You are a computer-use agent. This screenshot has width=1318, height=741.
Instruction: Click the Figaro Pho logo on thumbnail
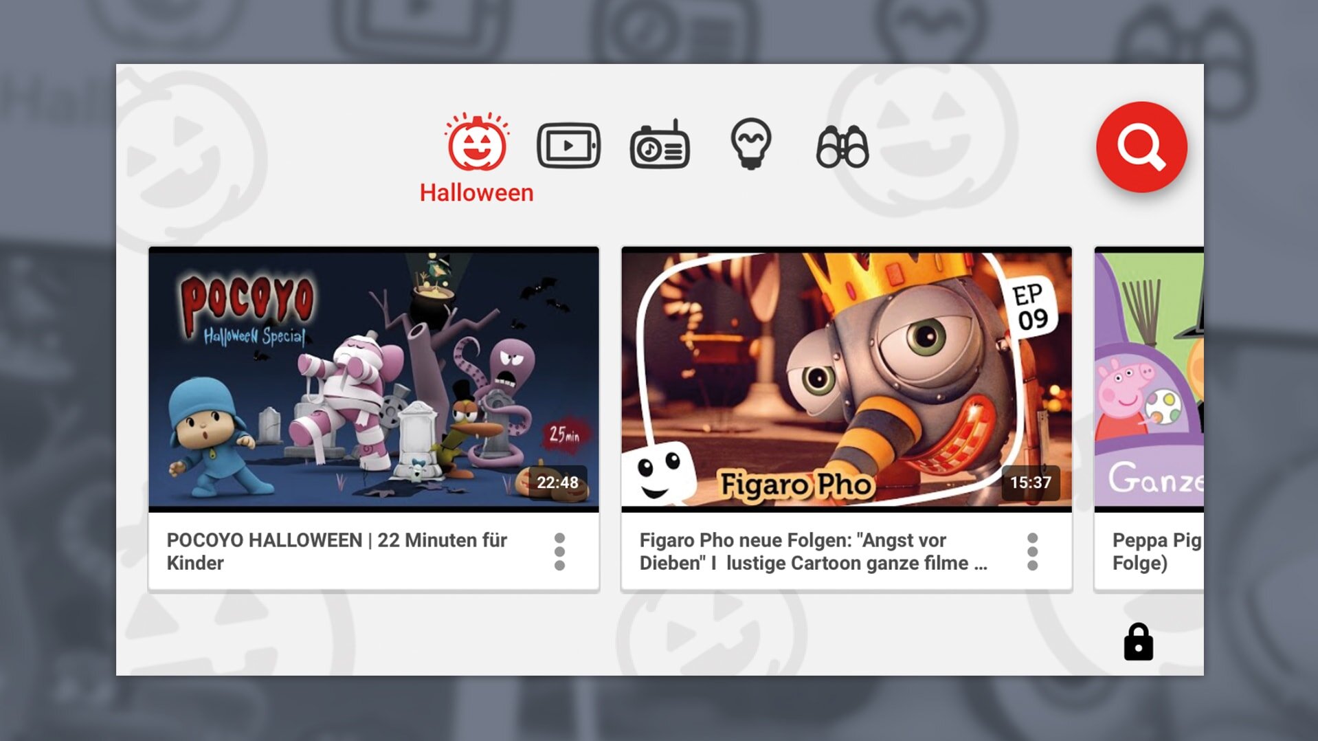(796, 484)
